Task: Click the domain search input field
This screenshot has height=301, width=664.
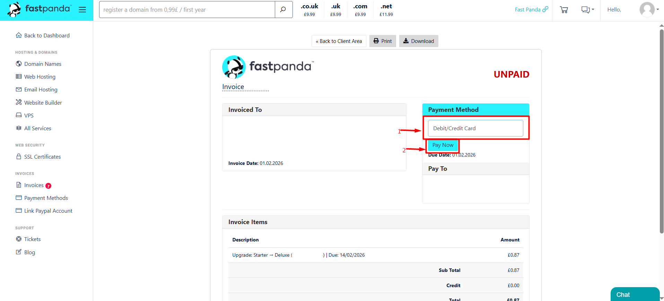Action: 187,9
